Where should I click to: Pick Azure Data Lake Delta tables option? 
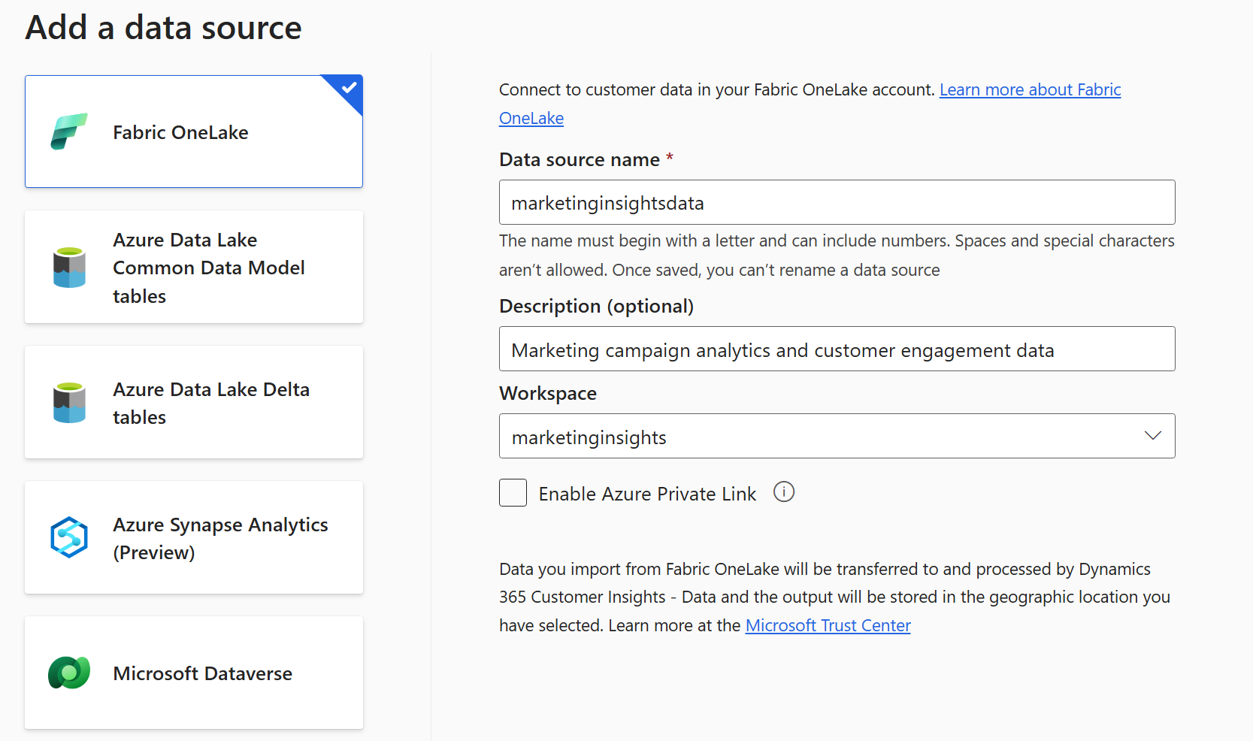(194, 402)
